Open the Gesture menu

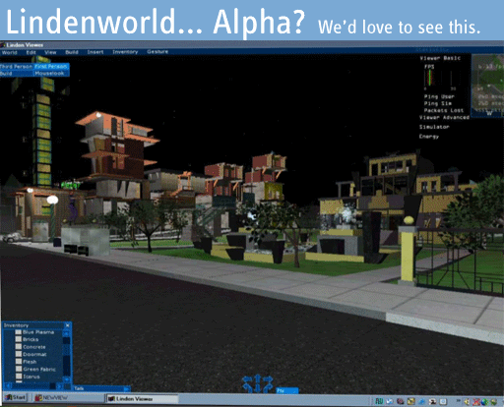point(157,52)
